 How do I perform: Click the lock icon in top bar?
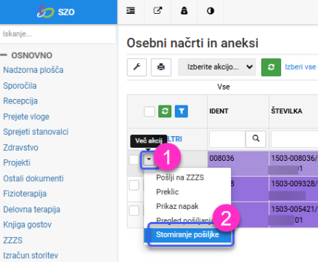(x=184, y=11)
